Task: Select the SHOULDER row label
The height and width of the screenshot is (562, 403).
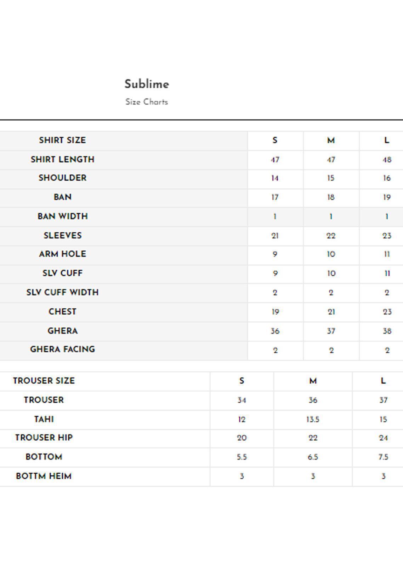Action: pyautogui.click(x=62, y=178)
